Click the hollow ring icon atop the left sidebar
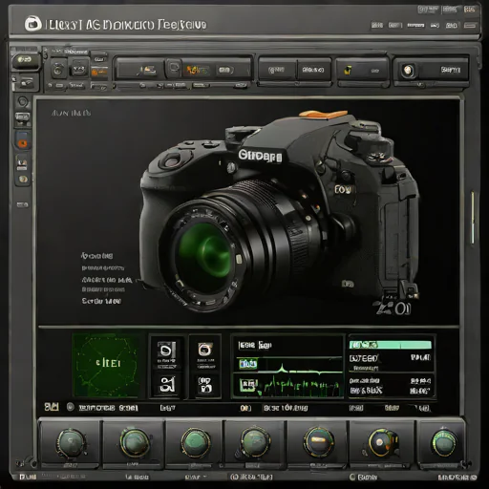 pyautogui.click(x=23, y=102)
